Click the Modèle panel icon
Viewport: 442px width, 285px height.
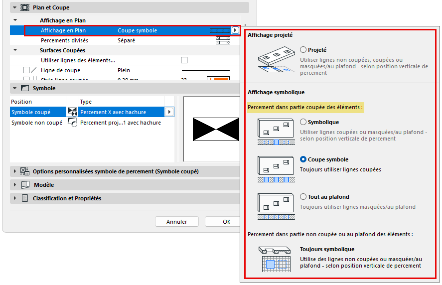(x=25, y=185)
